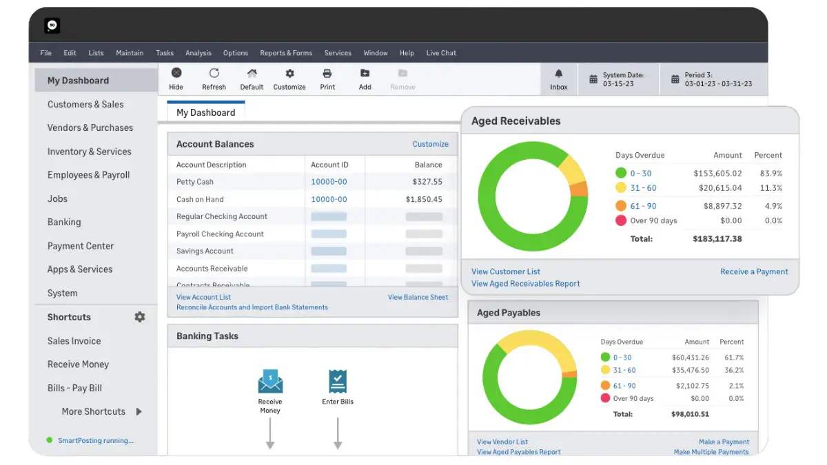Click the $183,117.38 receivables total
The width and height of the screenshot is (827, 465).
coord(717,239)
